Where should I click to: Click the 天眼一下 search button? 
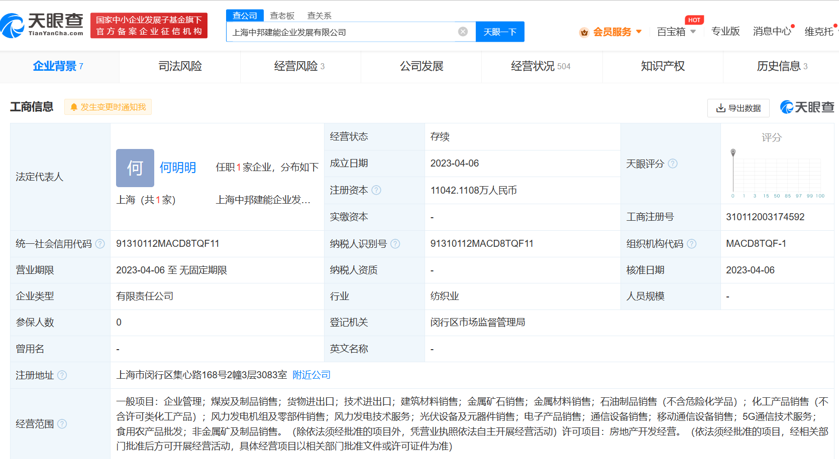click(500, 32)
